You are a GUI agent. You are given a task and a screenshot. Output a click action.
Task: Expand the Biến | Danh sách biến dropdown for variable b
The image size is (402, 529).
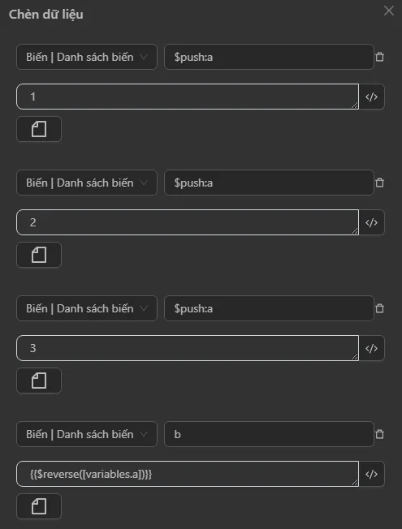pos(87,434)
